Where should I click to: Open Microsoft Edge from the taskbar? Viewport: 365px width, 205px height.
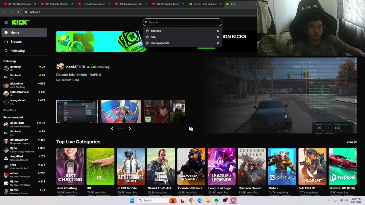click(200, 200)
